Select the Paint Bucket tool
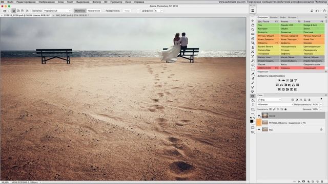The height and width of the screenshot is (184, 328). coord(253,101)
